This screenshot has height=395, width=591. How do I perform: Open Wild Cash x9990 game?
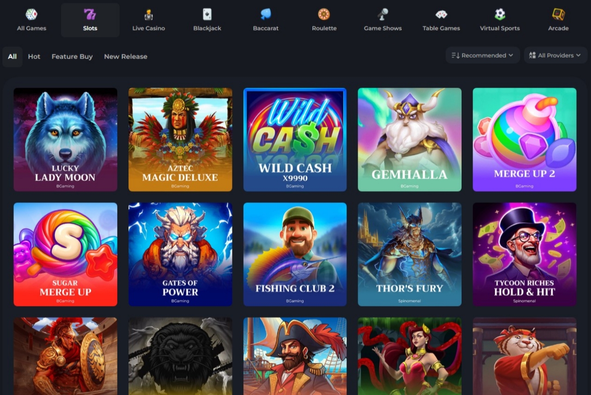pyautogui.click(x=295, y=139)
